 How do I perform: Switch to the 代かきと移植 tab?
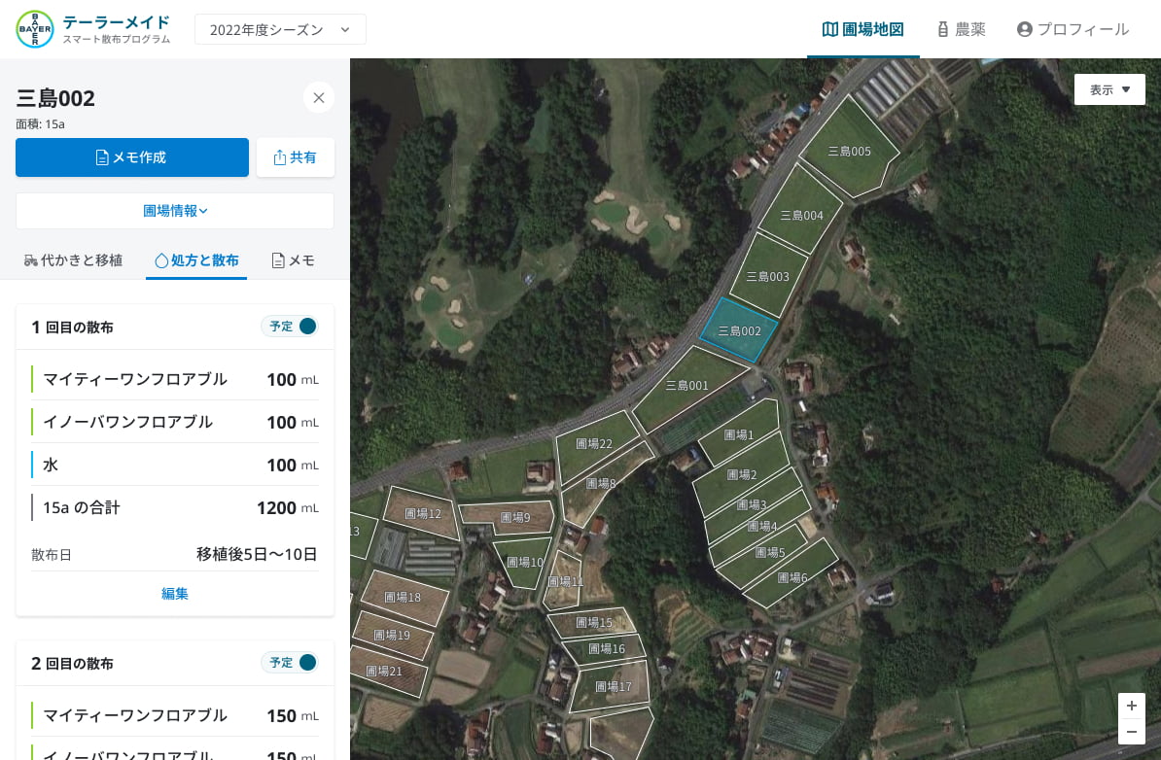coord(73,260)
